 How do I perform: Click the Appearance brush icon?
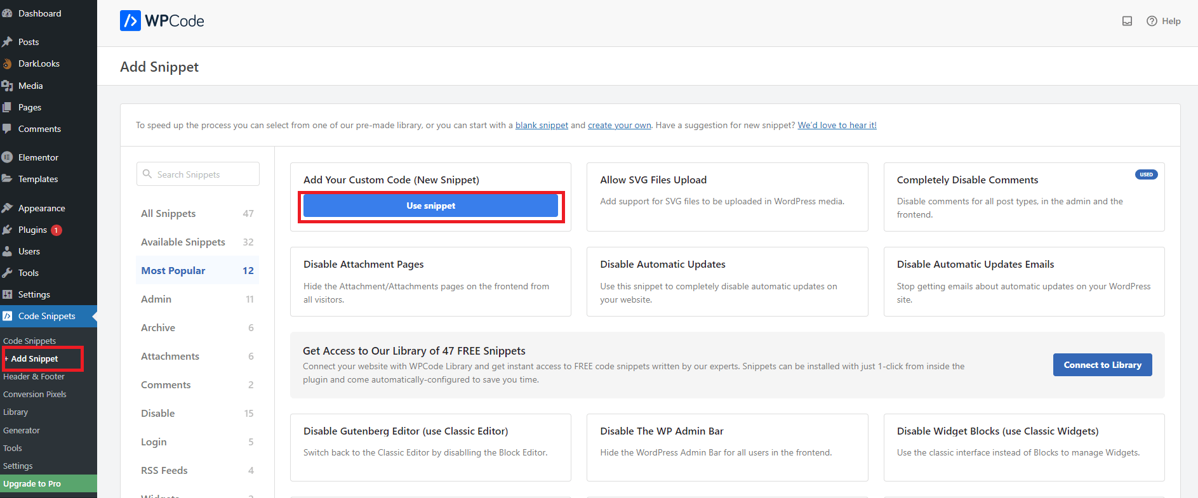7,208
